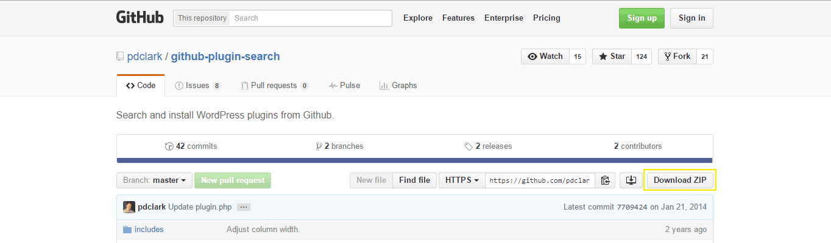View the 124 stargazers count
The width and height of the screenshot is (831, 243).
pyautogui.click(x=642, y=56)
